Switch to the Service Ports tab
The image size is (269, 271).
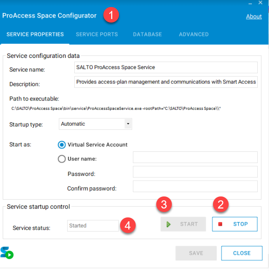pyautogui.click(x=97, y=34)
